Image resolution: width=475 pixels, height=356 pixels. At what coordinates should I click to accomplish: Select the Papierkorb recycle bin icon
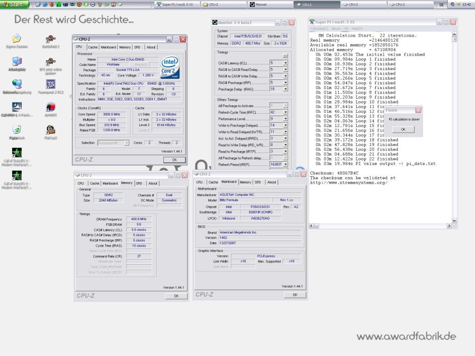tap(17, 130)
